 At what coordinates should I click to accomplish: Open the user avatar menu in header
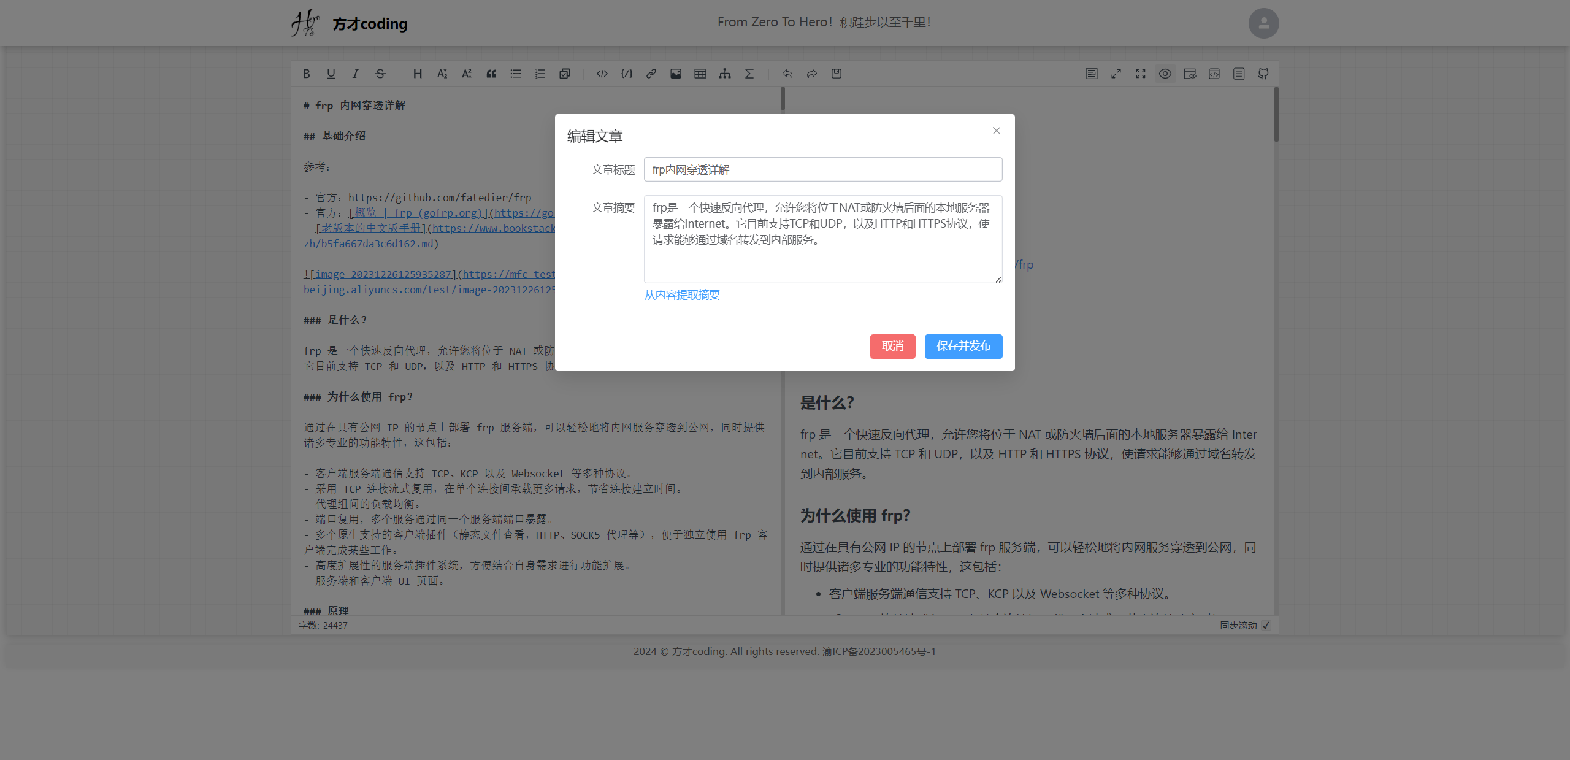pos(1264,23)
